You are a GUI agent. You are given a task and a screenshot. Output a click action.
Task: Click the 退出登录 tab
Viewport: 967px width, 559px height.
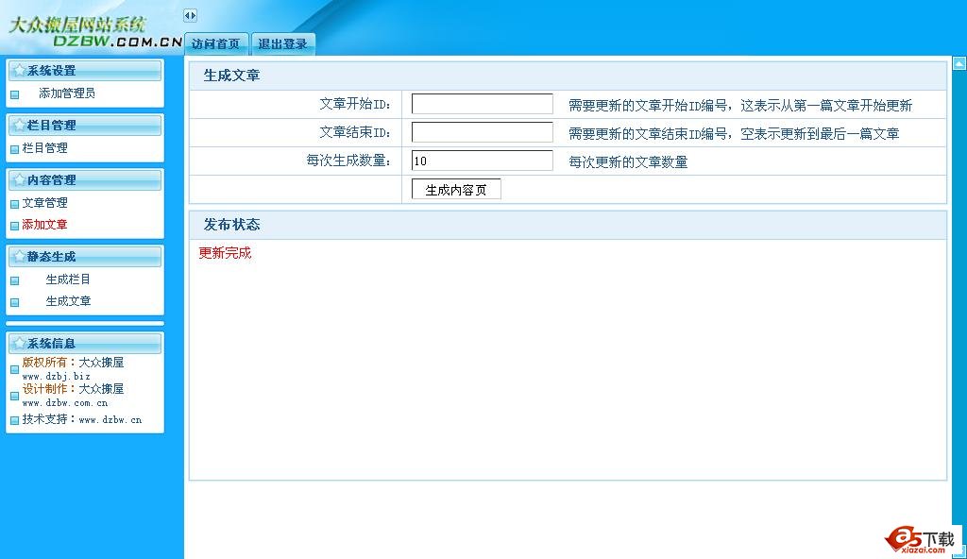coord(283,43)
